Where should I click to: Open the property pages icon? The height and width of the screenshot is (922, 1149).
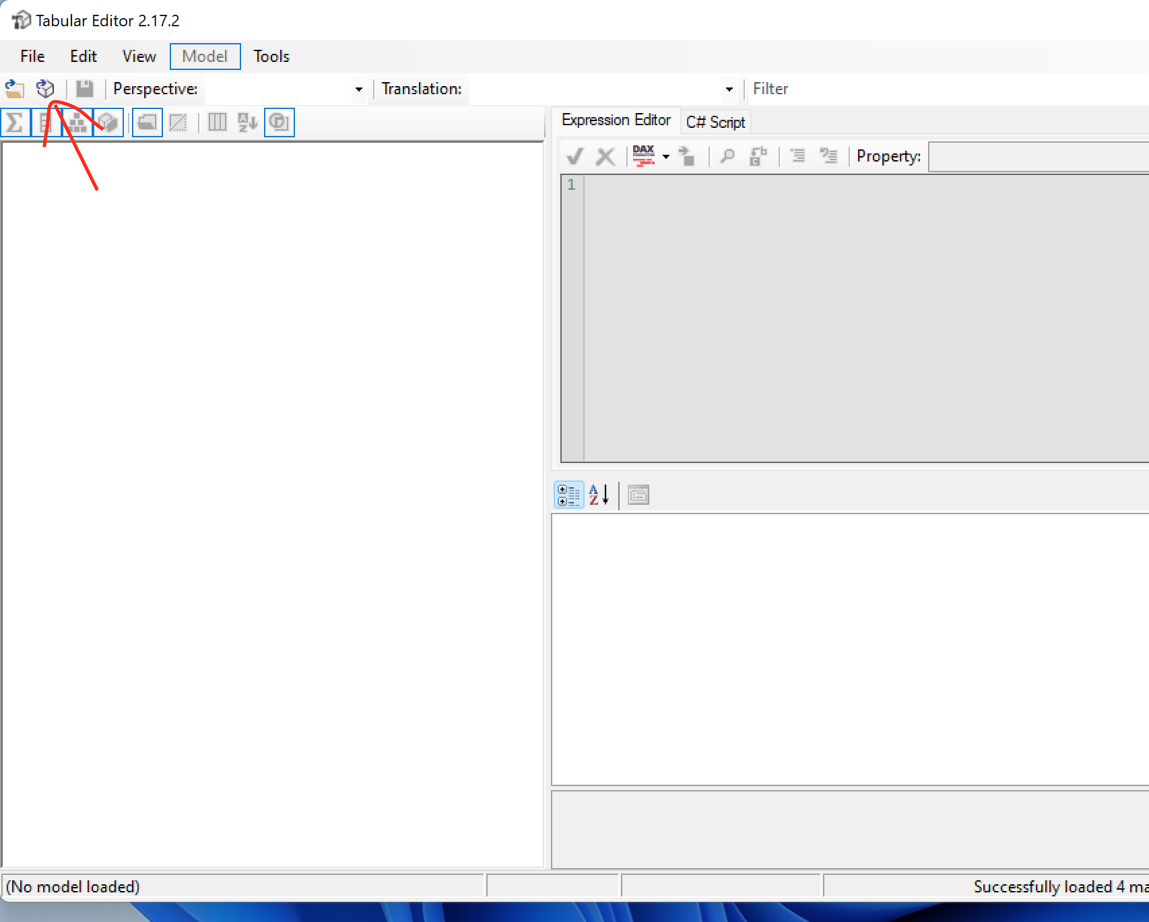[x=638, y=495]
